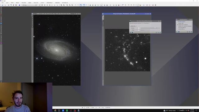Click the yellow folder icon in toolbar

tap(140, 5)
